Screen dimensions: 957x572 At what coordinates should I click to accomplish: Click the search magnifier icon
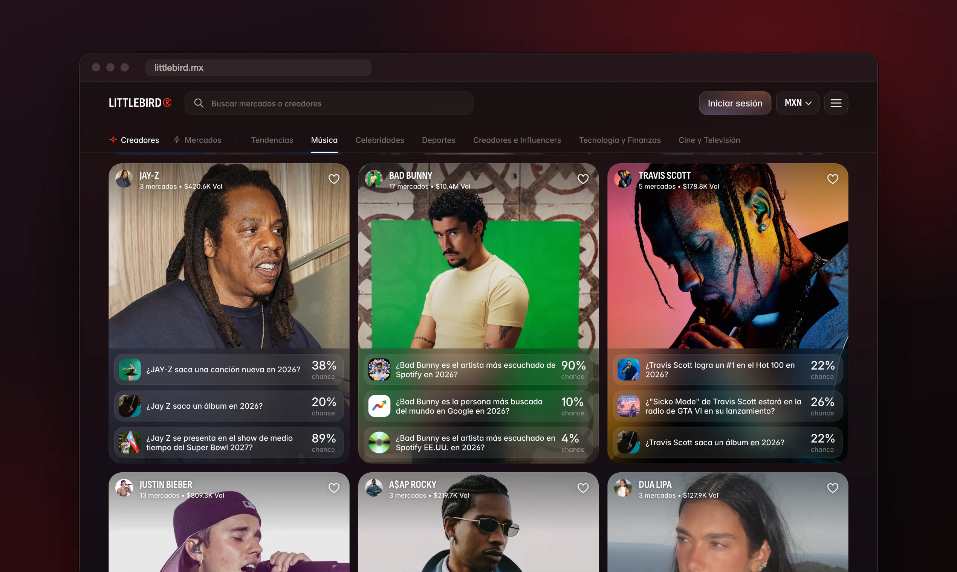point(199,103)
